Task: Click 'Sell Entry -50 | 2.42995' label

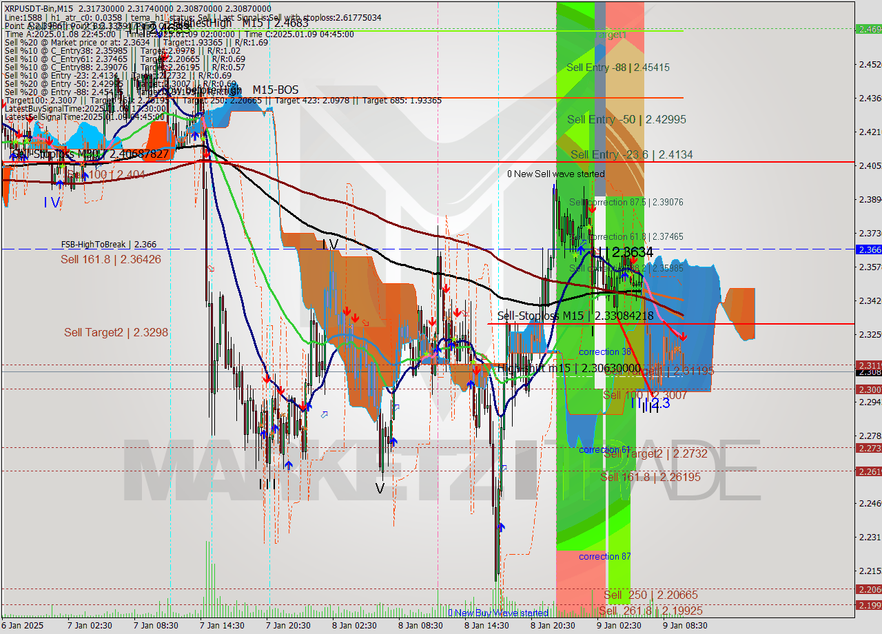Action: 626,120
